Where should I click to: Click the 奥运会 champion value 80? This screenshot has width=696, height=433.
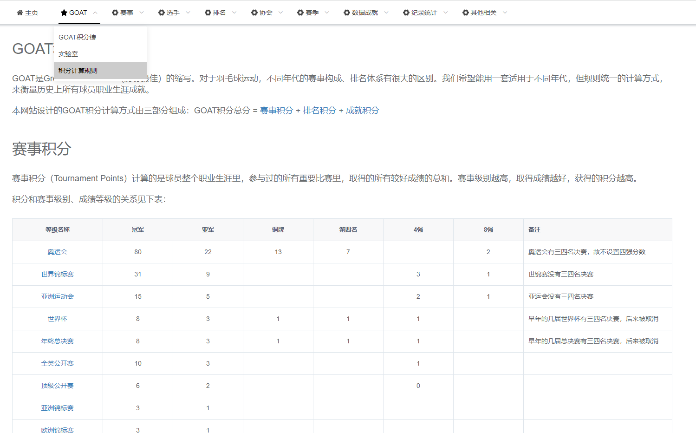pos(138,252)
